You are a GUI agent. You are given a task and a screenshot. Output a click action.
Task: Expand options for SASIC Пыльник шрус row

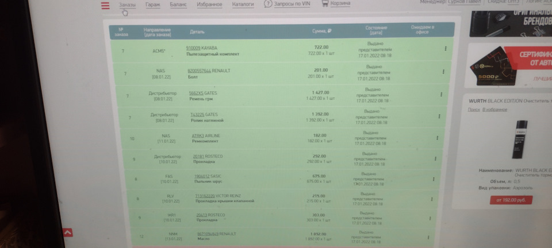434,179
